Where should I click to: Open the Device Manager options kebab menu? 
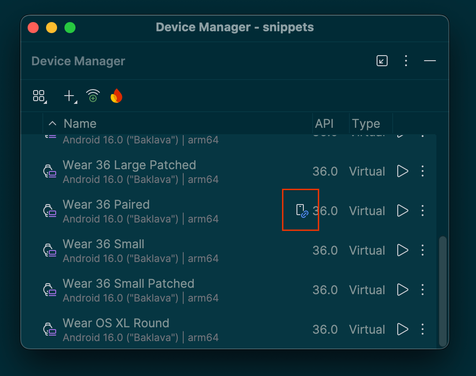pos(406,61)
